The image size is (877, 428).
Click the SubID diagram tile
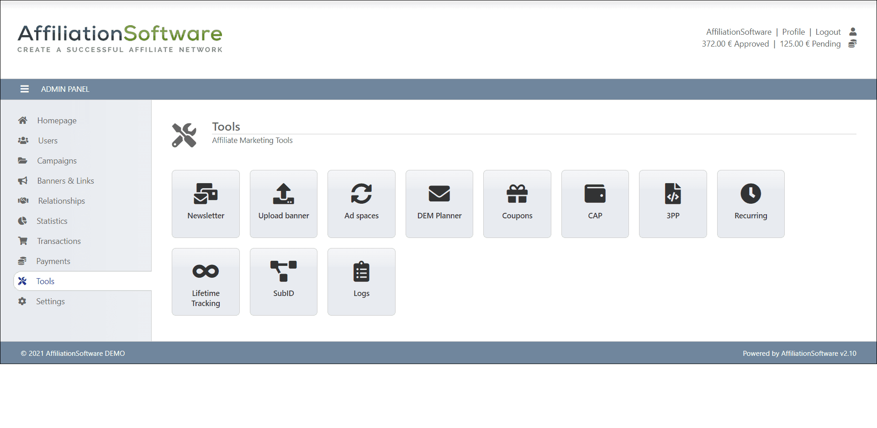pyautogui.click(x=283, y=282)
